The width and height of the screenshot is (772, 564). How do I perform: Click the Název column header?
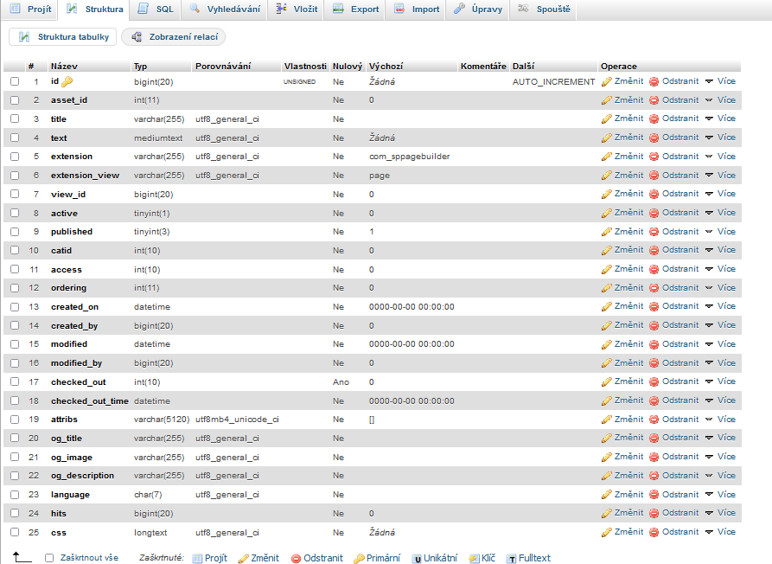64,67
